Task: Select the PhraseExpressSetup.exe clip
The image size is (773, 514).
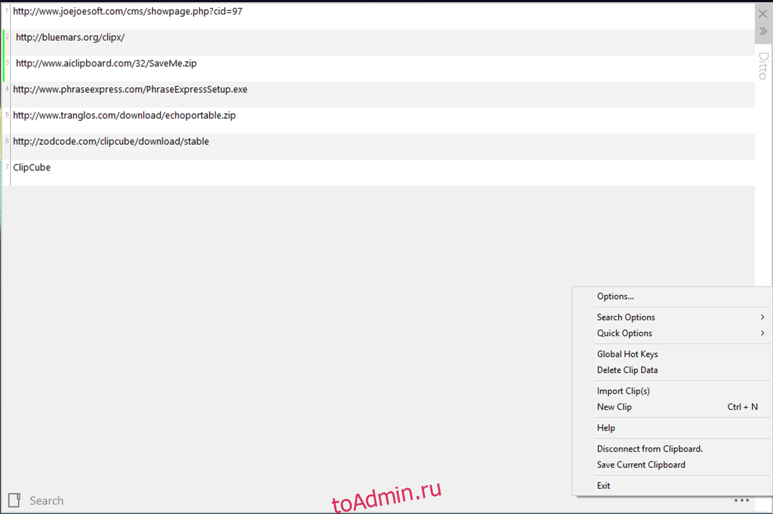Action: [379, 95]
